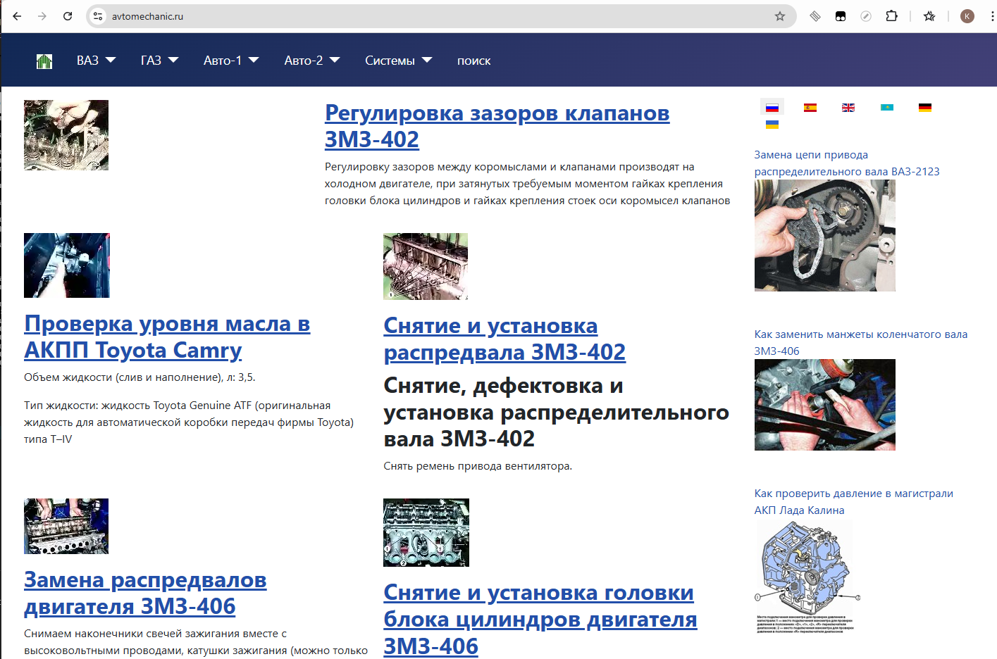The width and height of the screenshot is (997, 659).
Task: Open sidebar link Замена цепи привода распределительного вала
Action: (x=847, y=163)
